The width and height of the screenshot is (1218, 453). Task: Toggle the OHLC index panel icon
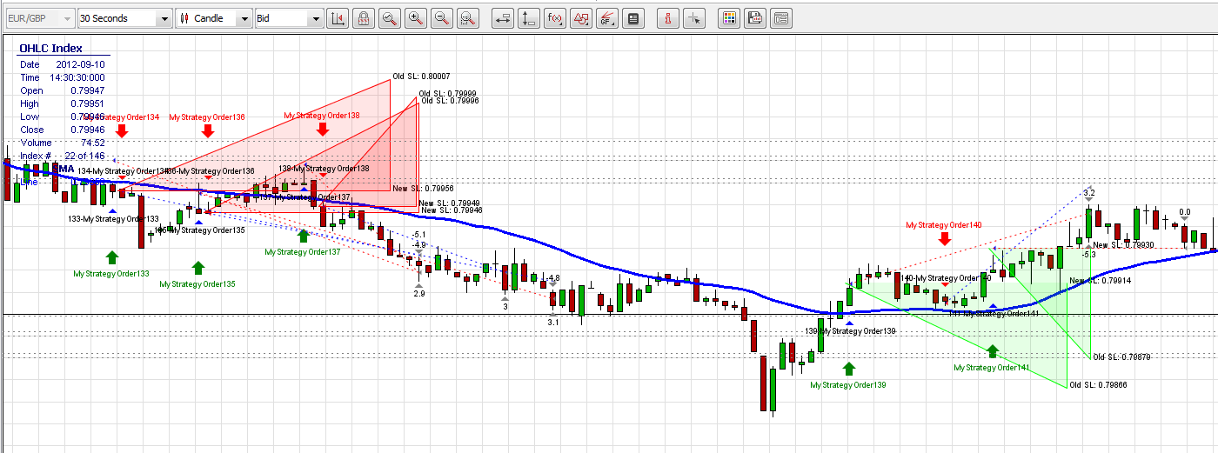633,17
